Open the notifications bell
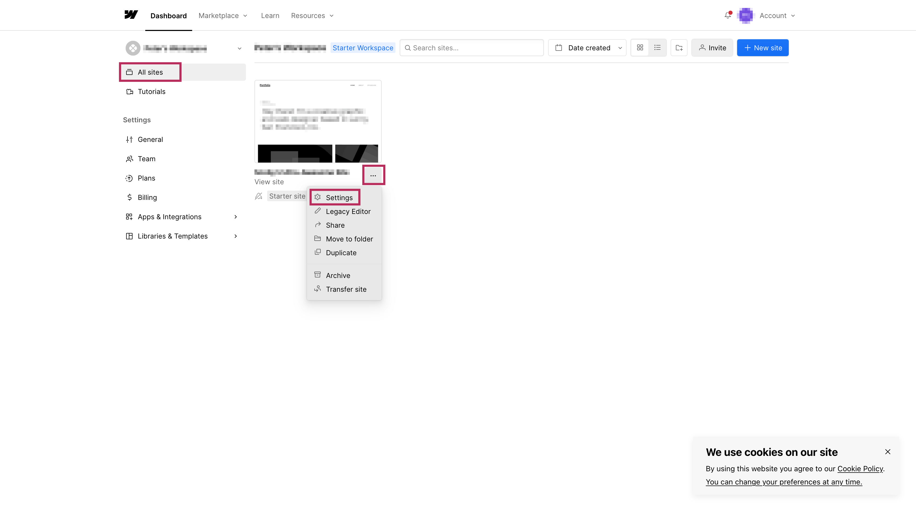The width and height of the screenshot is (916, 512). 728,16
